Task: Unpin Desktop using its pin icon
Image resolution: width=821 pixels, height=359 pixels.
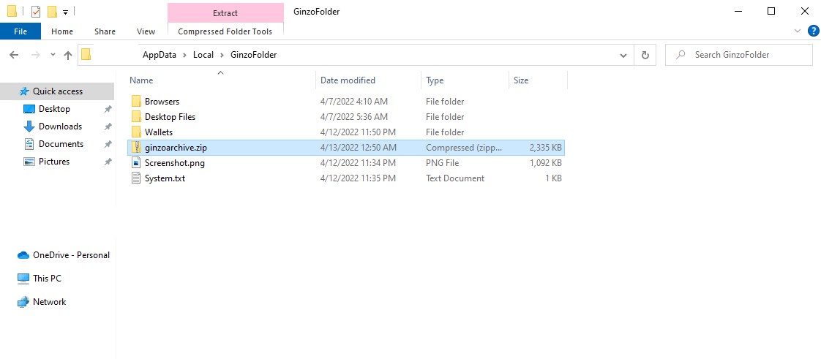Action: pos(108,110)
